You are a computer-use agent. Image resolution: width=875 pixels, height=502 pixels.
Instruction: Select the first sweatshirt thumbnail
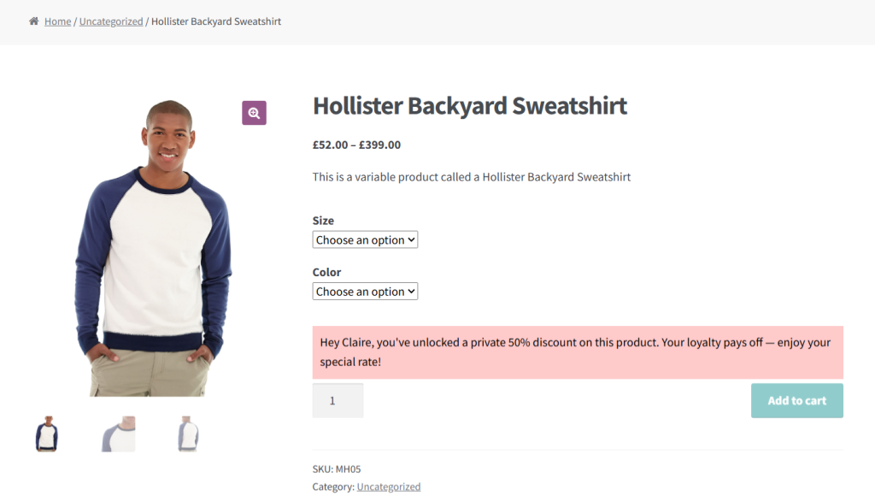[47, 434]
